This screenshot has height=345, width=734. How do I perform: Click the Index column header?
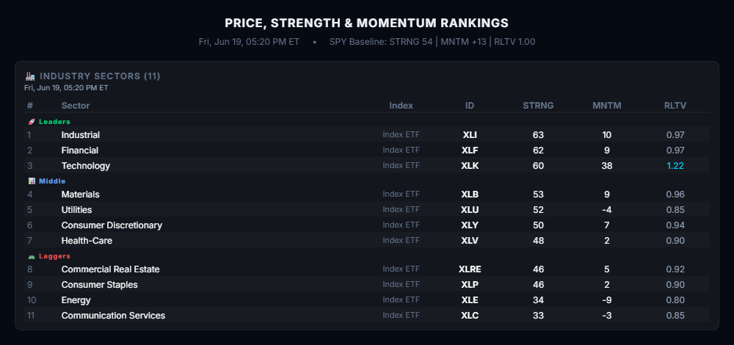click(401, 106)
